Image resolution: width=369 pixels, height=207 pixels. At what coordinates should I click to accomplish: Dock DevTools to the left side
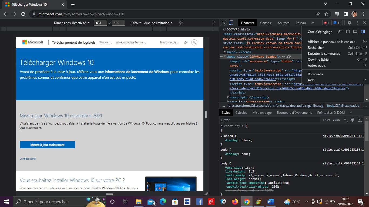(348, 32)
